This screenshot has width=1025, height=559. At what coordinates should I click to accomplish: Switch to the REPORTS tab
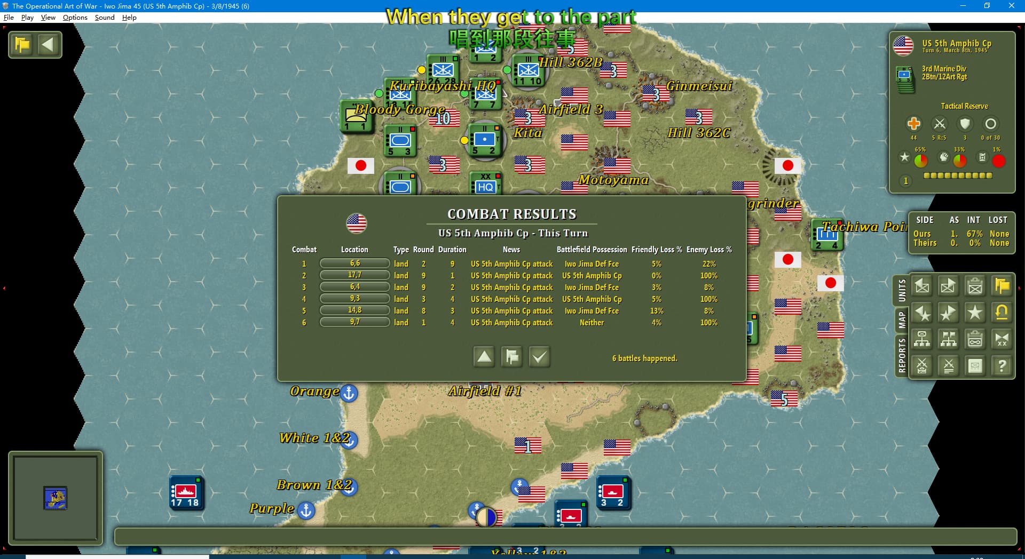click(x=902, y=355)
